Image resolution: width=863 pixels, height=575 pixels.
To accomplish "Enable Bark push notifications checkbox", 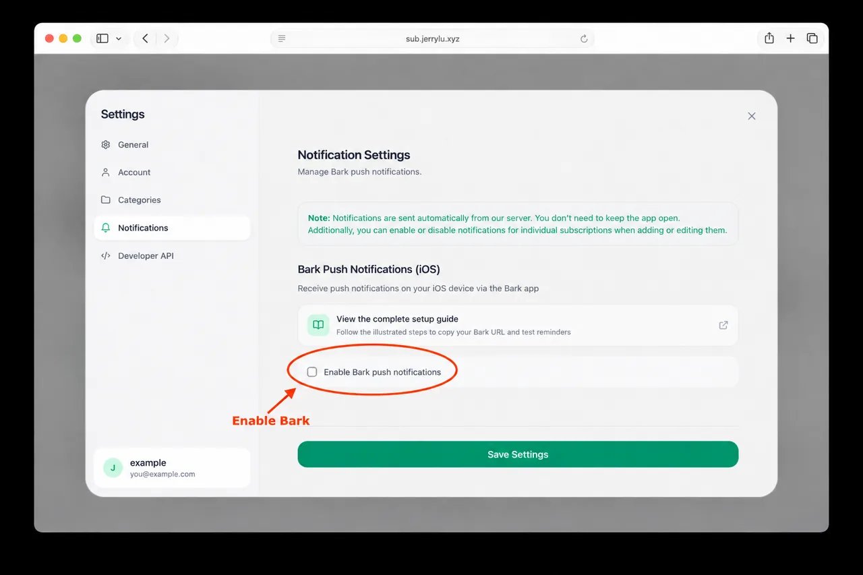I will (x=312, y=372).
